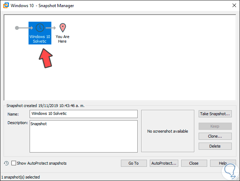Click the You Are Here marker

63,33
